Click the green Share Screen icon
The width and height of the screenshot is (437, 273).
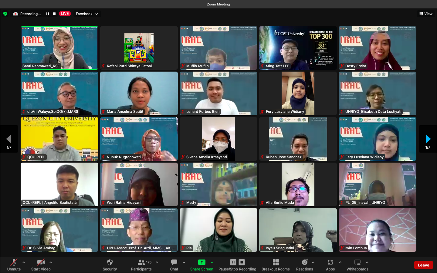pos(202,262)
